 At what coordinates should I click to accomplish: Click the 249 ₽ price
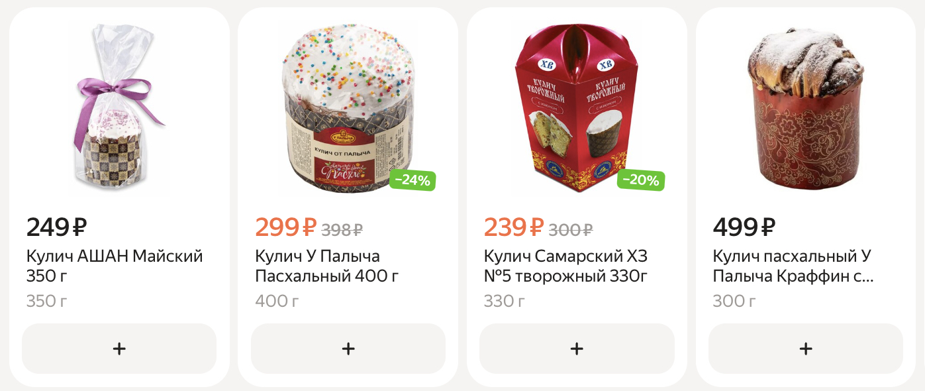(57, 227)
